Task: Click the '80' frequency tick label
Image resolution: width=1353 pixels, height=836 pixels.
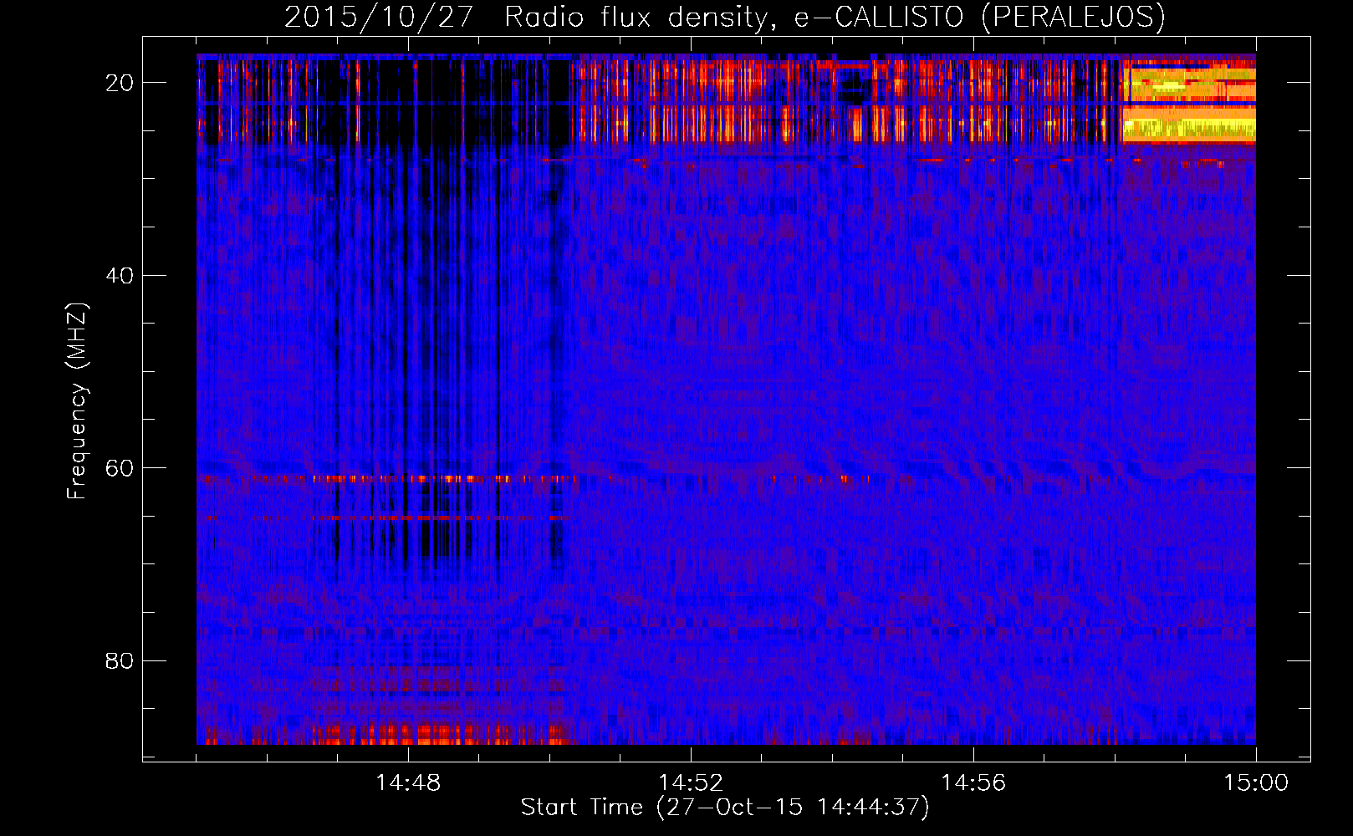Action: pyautogui.click(x=120, y=660)
